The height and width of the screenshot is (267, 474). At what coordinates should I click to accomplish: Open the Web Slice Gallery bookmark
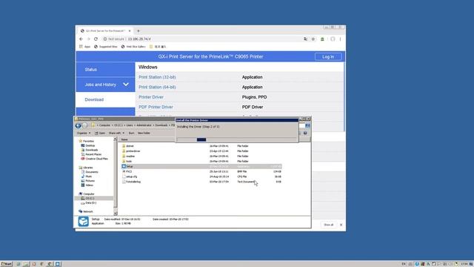pos(133,47)
